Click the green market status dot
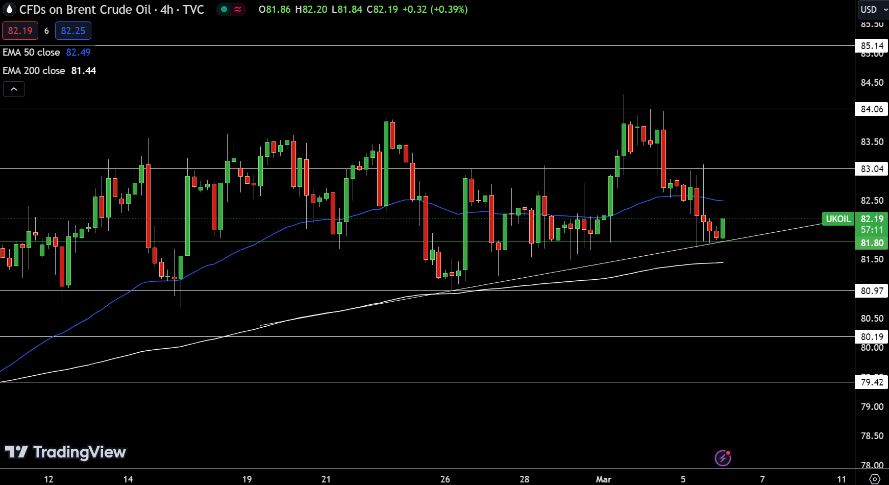The width and height of the screenshot is (889, 485). (224, 9)
